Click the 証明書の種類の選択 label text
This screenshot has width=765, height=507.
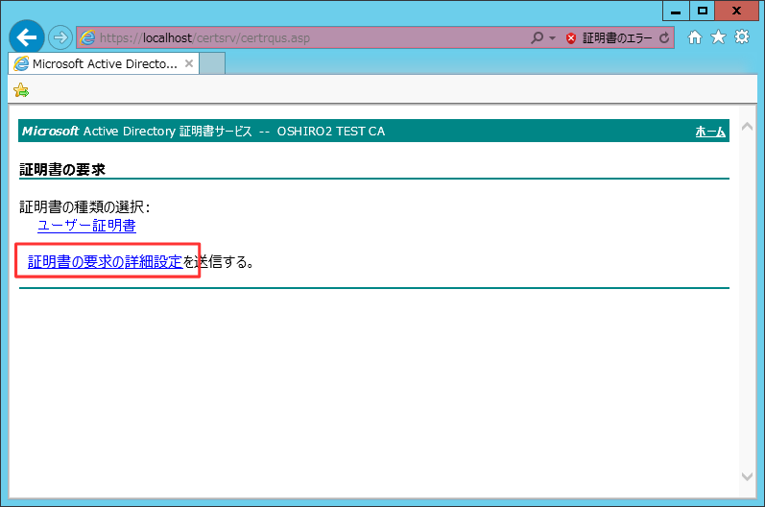coord(84,206)
